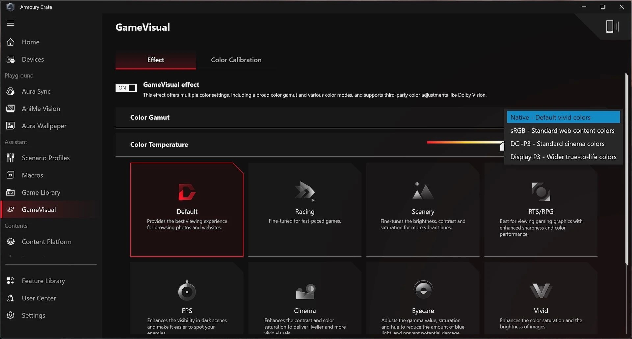This screenshot has width=632, height=339.
Task: Pick Display P3 wider true-to-life colors
Action: click(563, 157)
